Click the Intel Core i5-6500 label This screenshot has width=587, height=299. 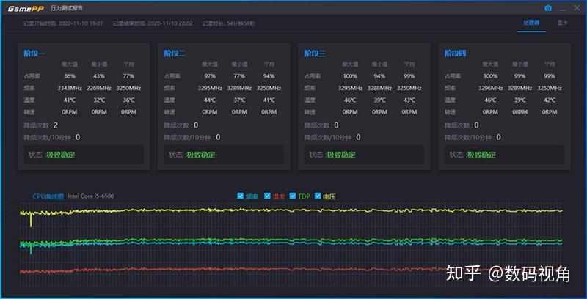click(x=90, y=196)
